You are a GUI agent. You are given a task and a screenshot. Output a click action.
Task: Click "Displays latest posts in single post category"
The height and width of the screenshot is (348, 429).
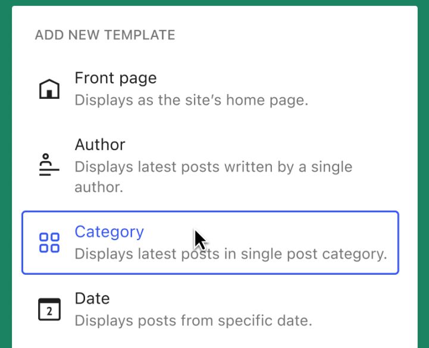coord(230,254)
